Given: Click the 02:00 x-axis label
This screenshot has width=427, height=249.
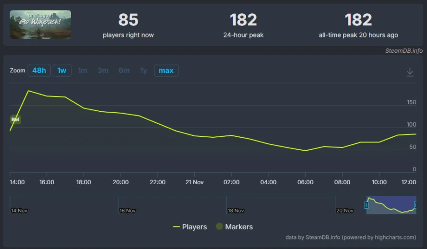Looking at the screenshot, I should pyautogui.click(x=231, y=182).
